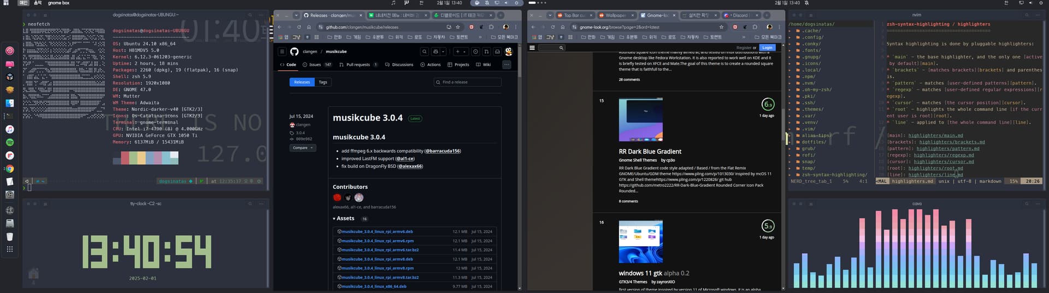Open the Trash in the dock
The width and height of the screenshot is (1049, 293).
(10, 237)
